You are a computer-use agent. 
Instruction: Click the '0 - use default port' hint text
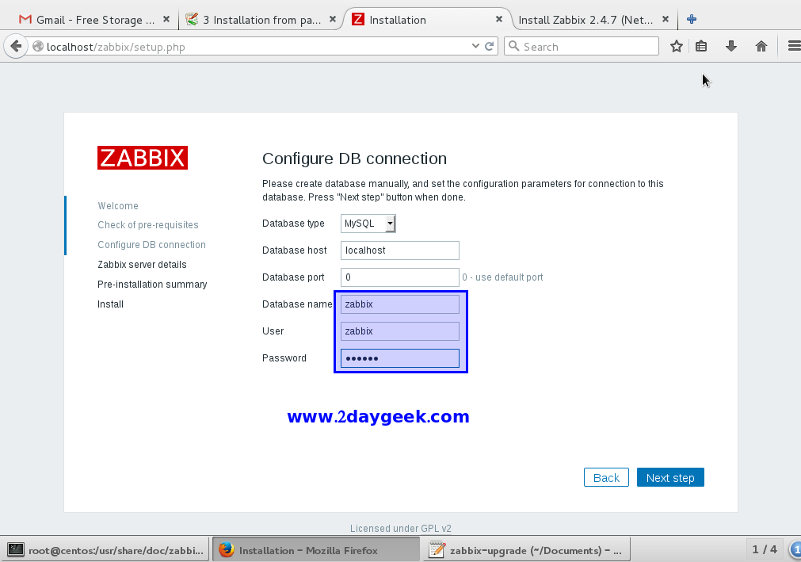502,277
